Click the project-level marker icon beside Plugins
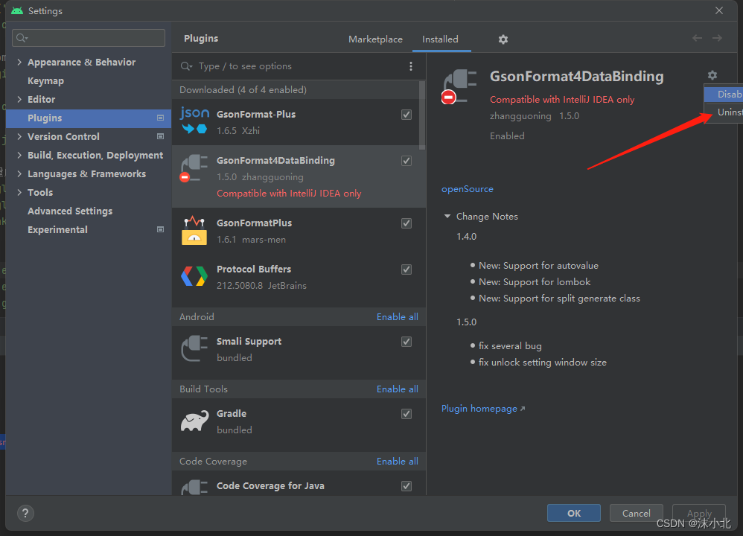Screen dimensions: 743x536 [x=161, y=118]
